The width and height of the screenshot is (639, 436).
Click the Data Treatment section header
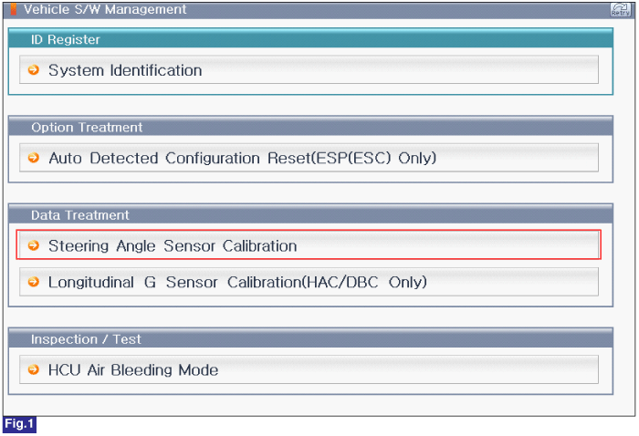310,214
